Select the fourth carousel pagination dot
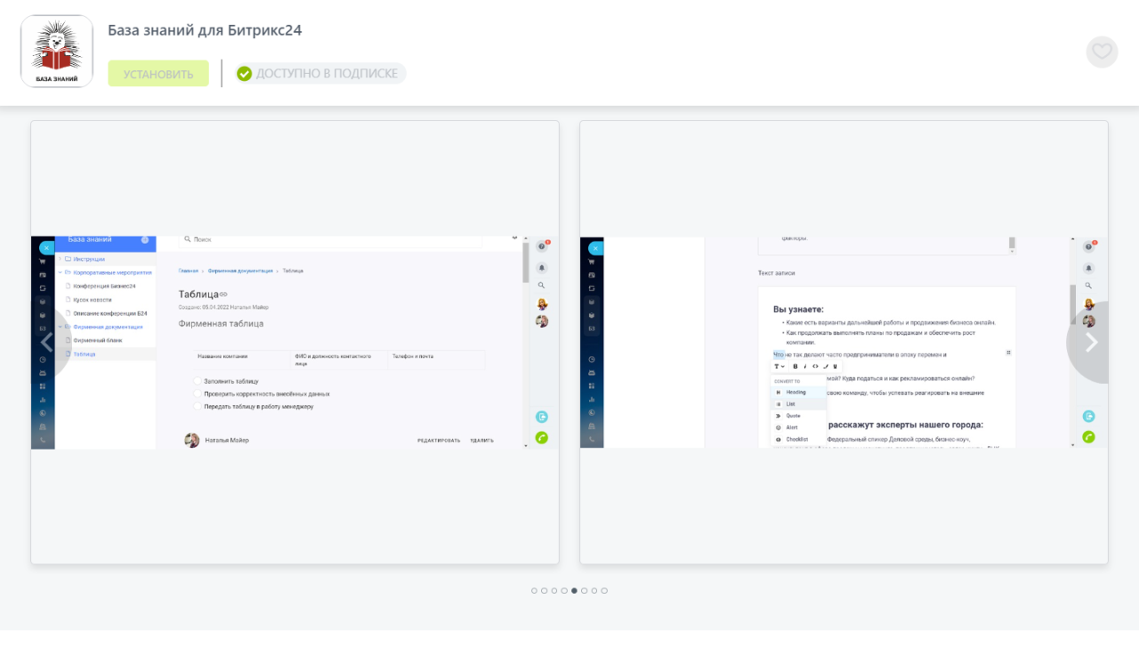The height and width of the screenshot is (664, 1139). pyautogui.click(x=564, y=591)
